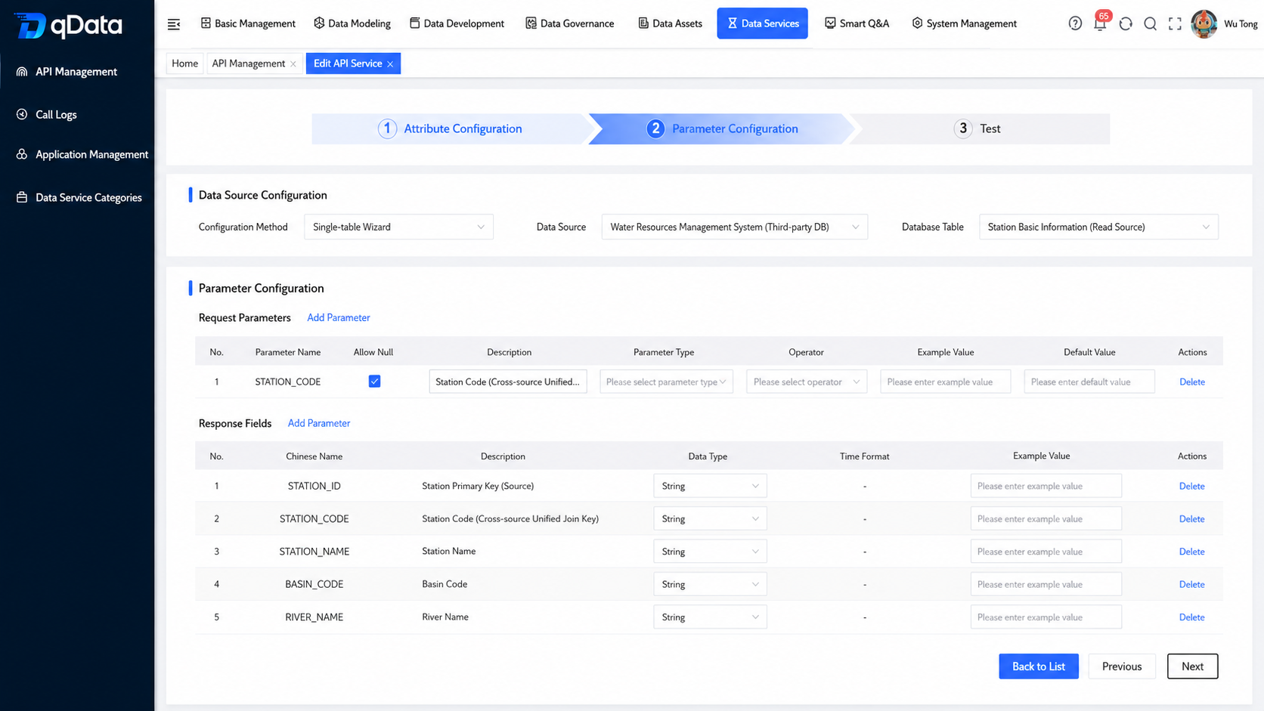Viewport: 1264px width, 711px height.
Task: Open Call Logs in sidebar
Action: (56, 115)
